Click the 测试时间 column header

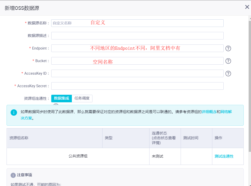[x=191, y=138]
